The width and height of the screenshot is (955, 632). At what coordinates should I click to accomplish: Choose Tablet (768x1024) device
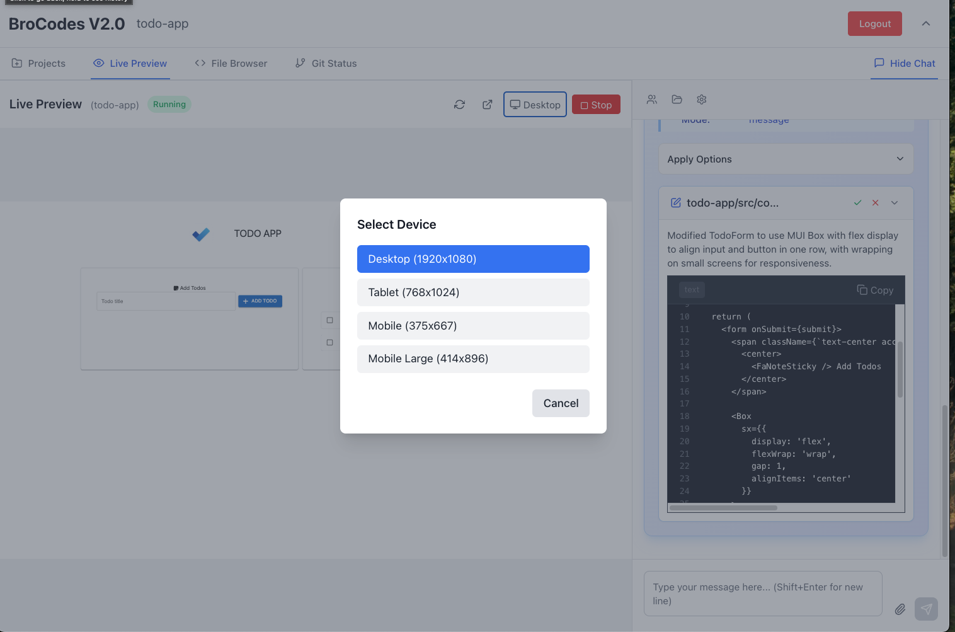tap(473, 292)
